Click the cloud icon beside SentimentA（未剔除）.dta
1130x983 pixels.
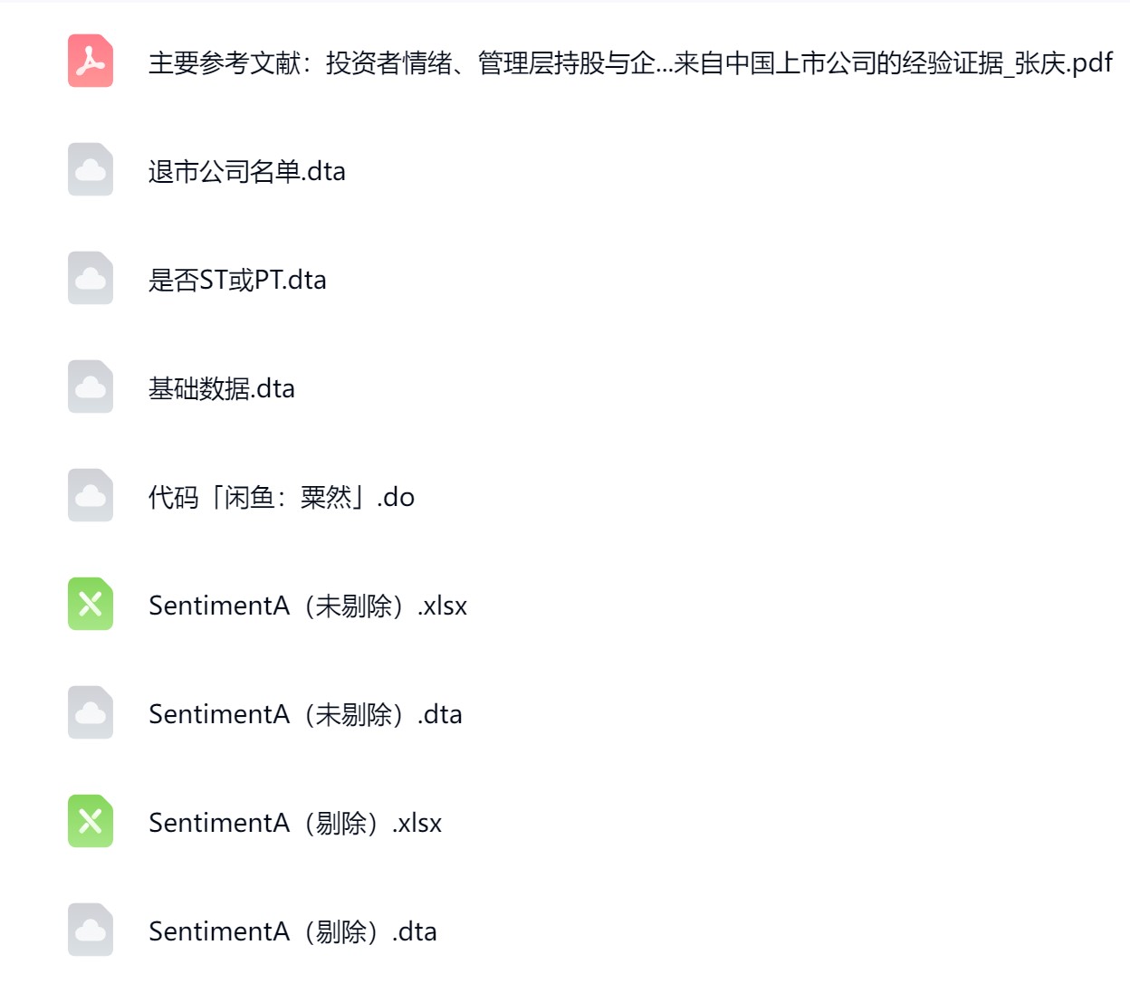click(x=91, y=713)
